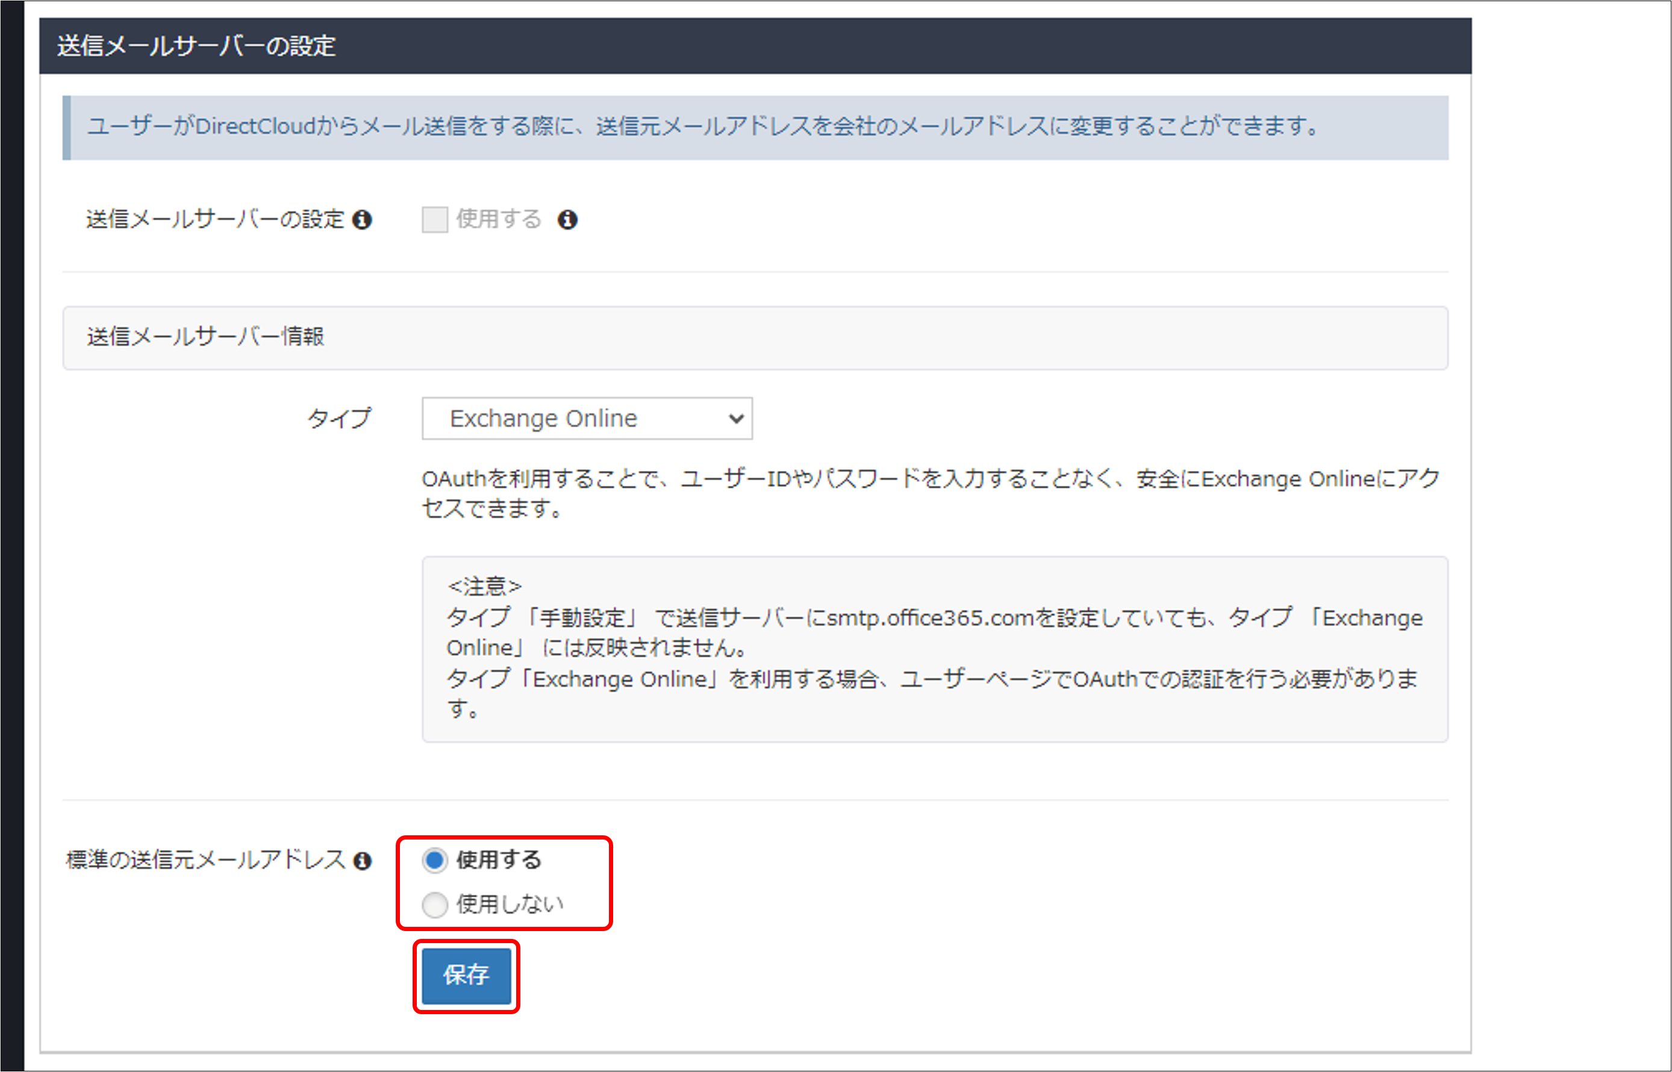
Task: Click info icon beside 送信メールサーバーの設定 label
Action: click(364, 219)
